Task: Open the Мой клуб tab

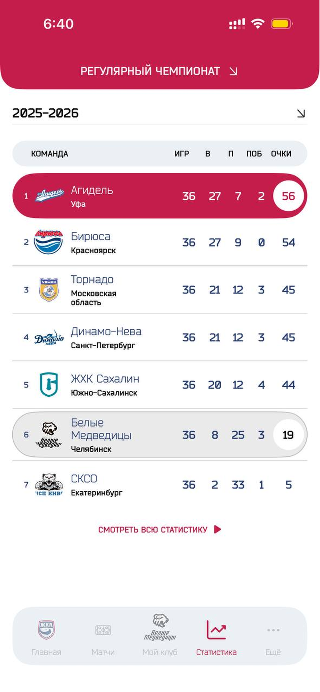Action: 160,635
